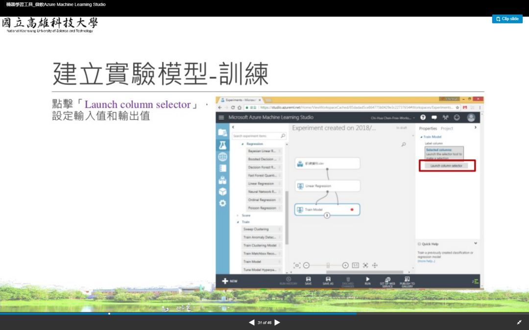Open the workspace selector dropdown
Screen dimensions: 529x330
tap(393, 118)
